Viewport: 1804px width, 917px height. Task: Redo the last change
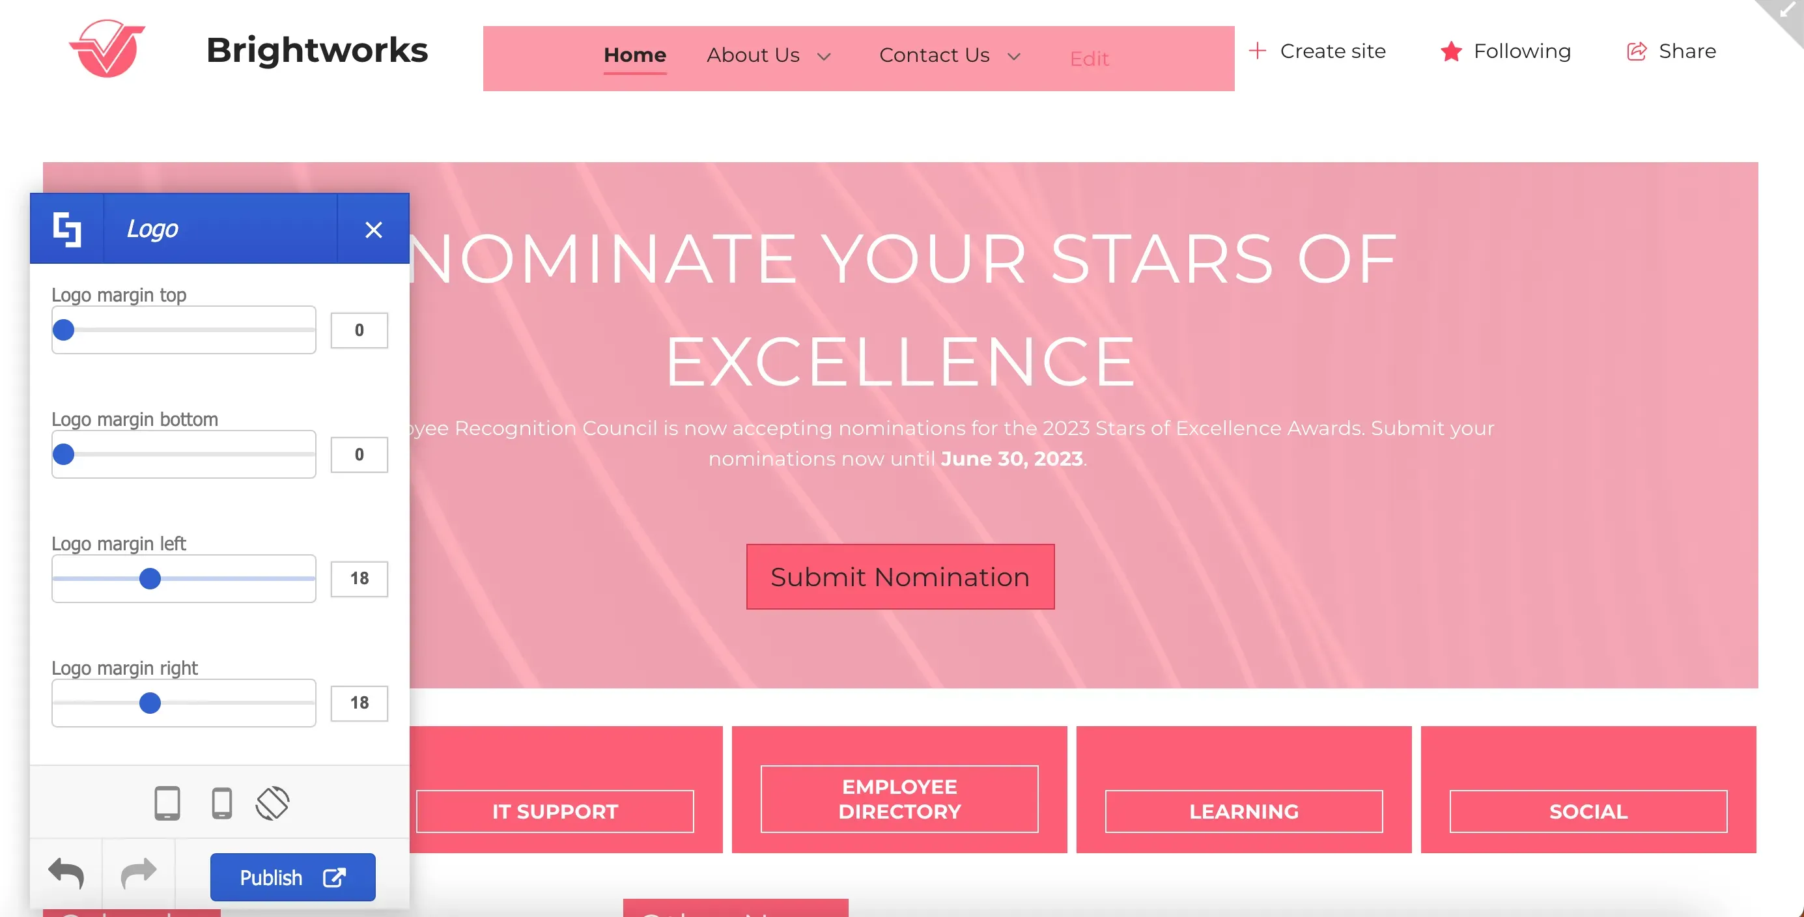(x=138, y=874)
